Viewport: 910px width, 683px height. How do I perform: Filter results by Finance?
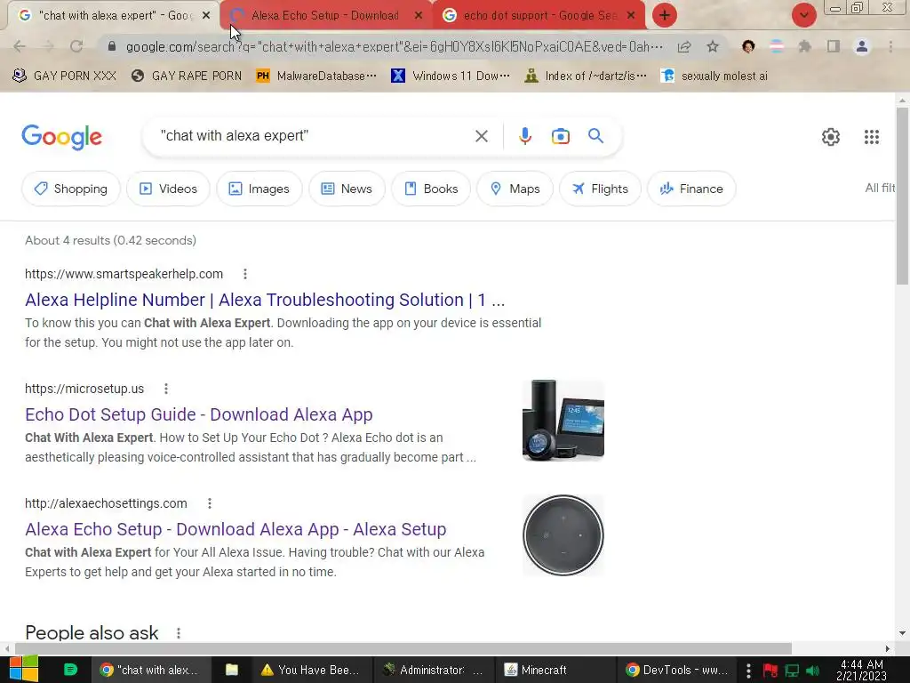(691, 189)
